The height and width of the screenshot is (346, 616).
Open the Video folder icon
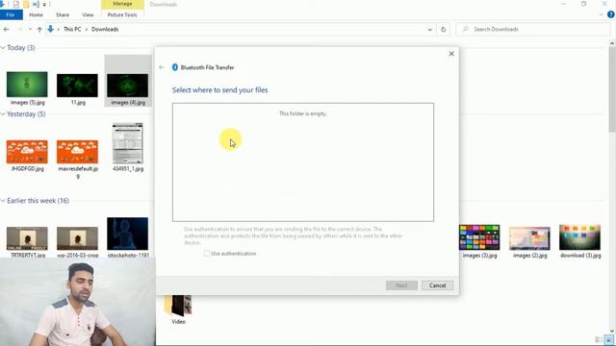178,306
